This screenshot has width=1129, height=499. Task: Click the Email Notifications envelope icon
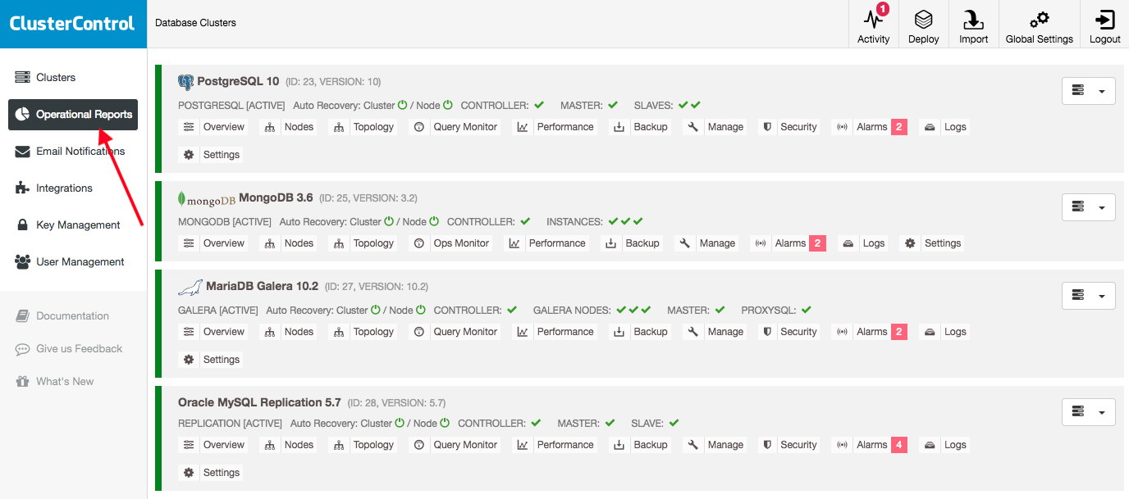pyautogui.click(x=22, y=152)
